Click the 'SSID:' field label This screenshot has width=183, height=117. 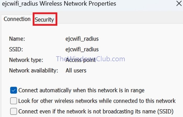click(16, 49)
